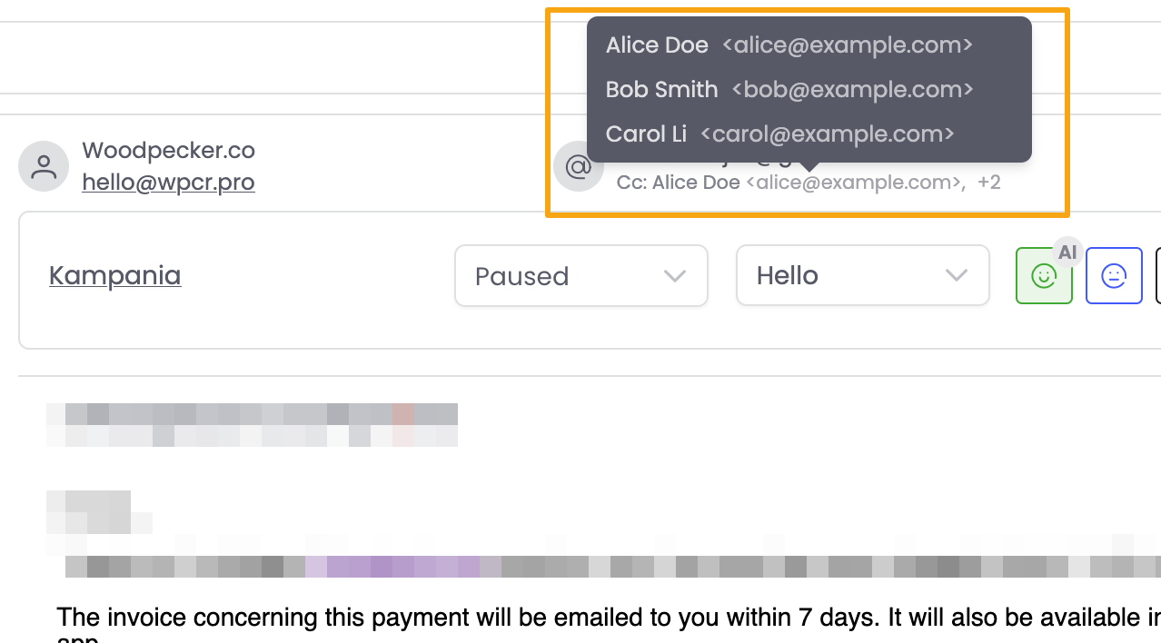Viewport: 1161px width, 643px height.
Task: Click the hello@wpcr.pro email link
Action: pos(168,183)
